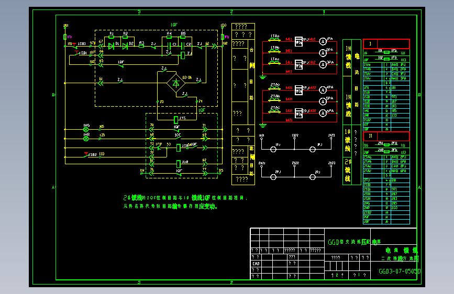Click terminal node labeled 24
This screenshot has height=294, width=454.
pos(196,101)
